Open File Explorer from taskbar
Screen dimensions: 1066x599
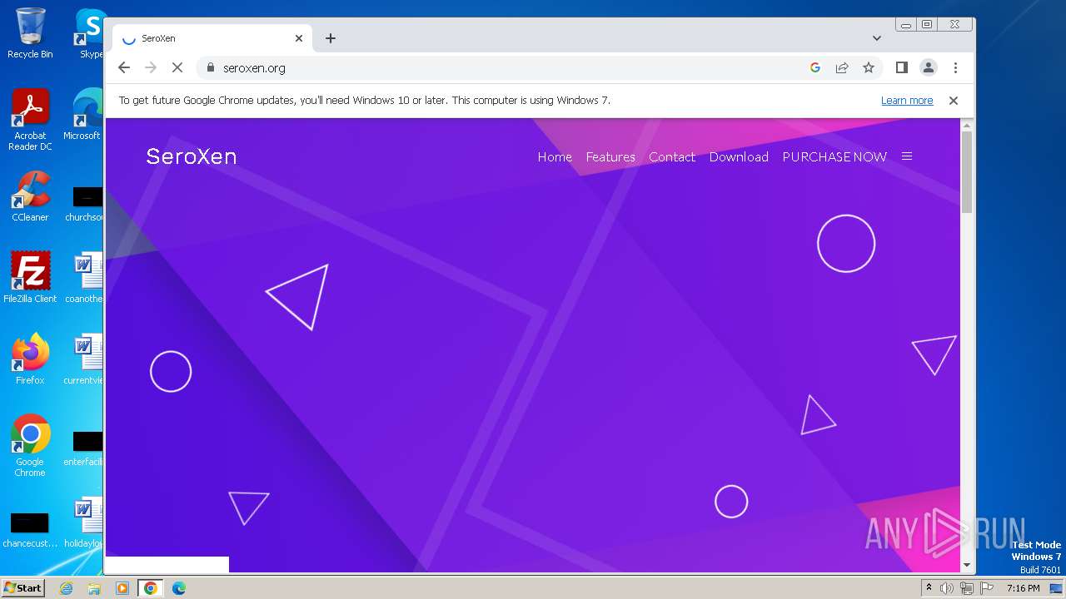[94, 588]
